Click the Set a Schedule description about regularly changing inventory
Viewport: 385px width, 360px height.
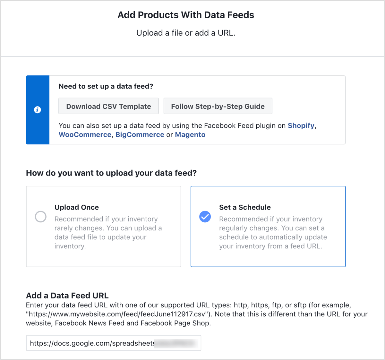tap(273, 233)
